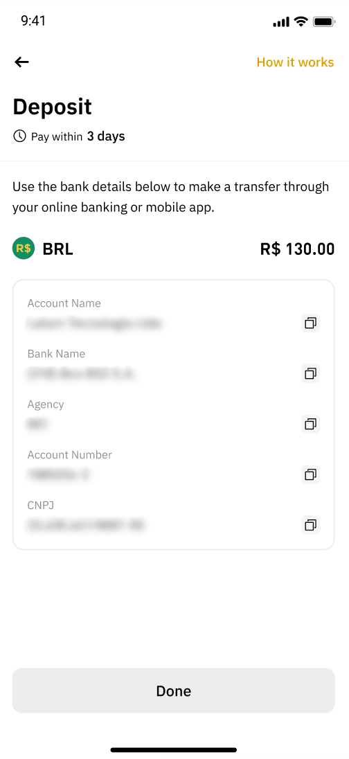
Task: Tap the battery icon in status bar
Action: [323, 21]
